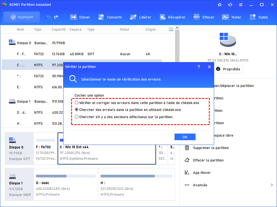Select 'Chercher des erreurs' chkdsk option
The height and width of the screenshot is (207, 277).
click(x=77, y=110)
